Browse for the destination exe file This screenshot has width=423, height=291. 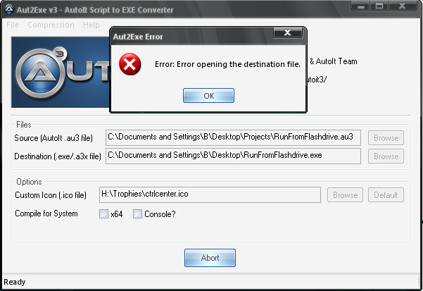[386, 156]
